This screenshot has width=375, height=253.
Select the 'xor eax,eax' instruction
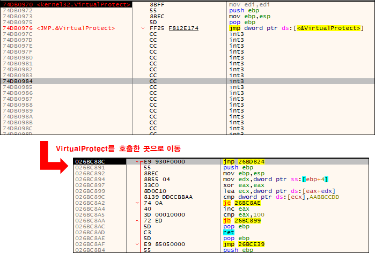(244, 185)
